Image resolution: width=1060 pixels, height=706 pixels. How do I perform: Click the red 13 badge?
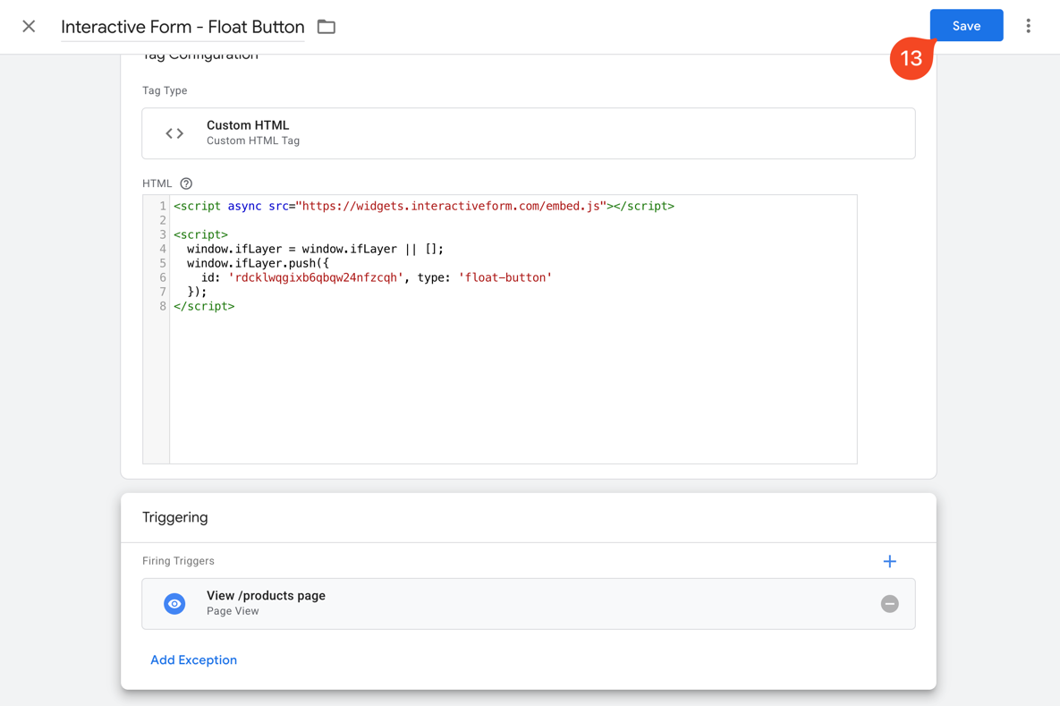click(x=911, y=59)
